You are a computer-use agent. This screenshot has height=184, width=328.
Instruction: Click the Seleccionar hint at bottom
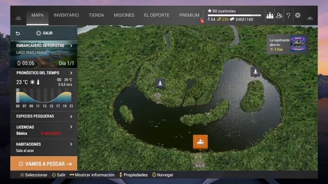(34, 175)
